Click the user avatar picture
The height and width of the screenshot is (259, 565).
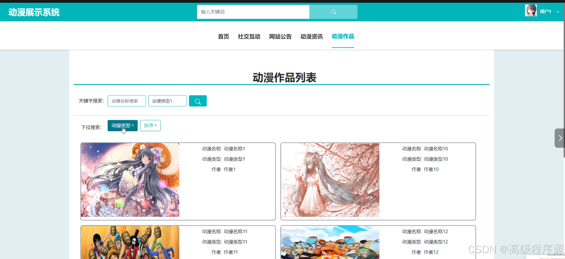531,11
